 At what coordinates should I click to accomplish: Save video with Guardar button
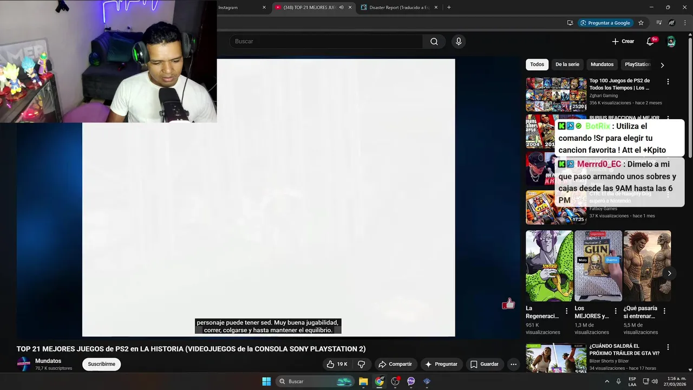click(x=485, y=364)
